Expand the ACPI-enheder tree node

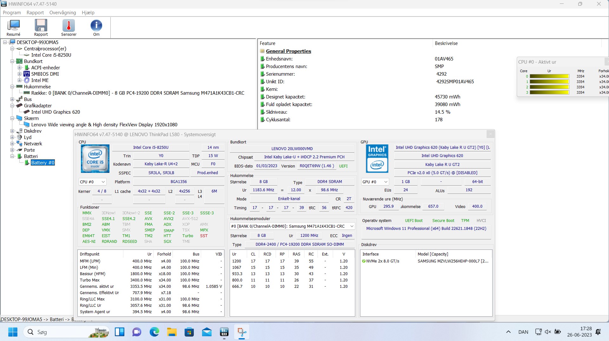[x=19, y=67]
